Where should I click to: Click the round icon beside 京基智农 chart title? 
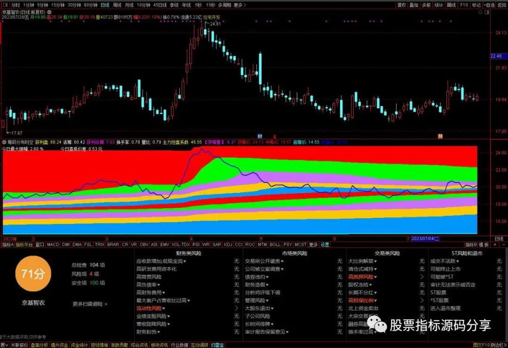click(x=49, y=12)
